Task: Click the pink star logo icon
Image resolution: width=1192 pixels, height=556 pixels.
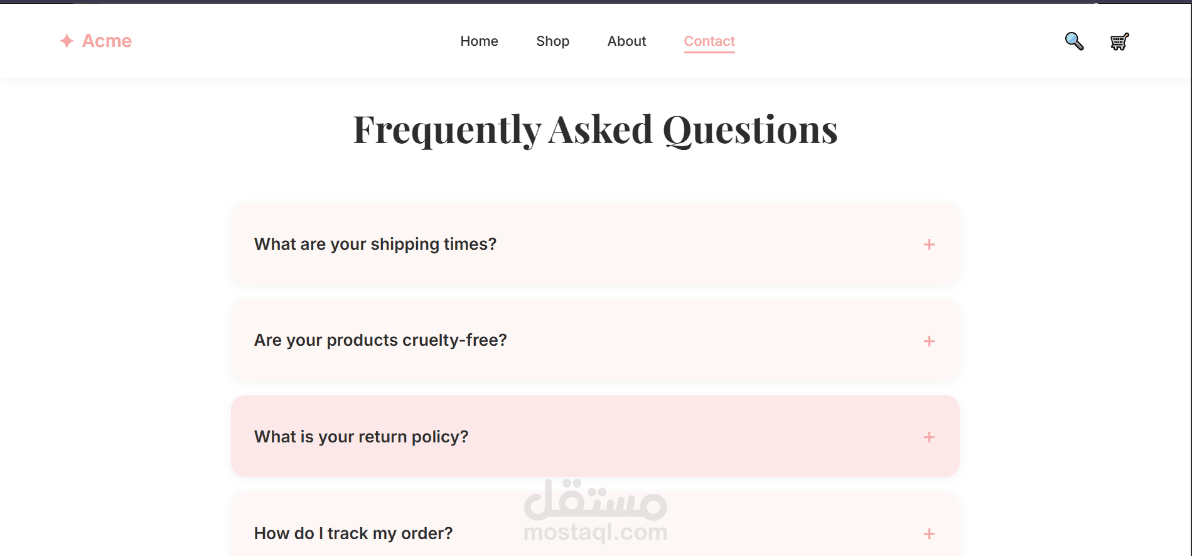Action: coord(67,41)
